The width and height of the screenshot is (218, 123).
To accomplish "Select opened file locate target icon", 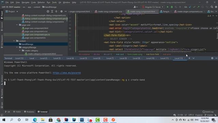I will (48, 11).
